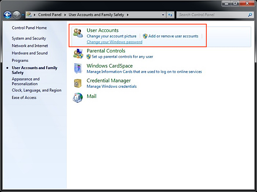Open the Mail heading
The width and height of the screenshot is (257, 192).
pyautogui.click(x=91, y=96)
